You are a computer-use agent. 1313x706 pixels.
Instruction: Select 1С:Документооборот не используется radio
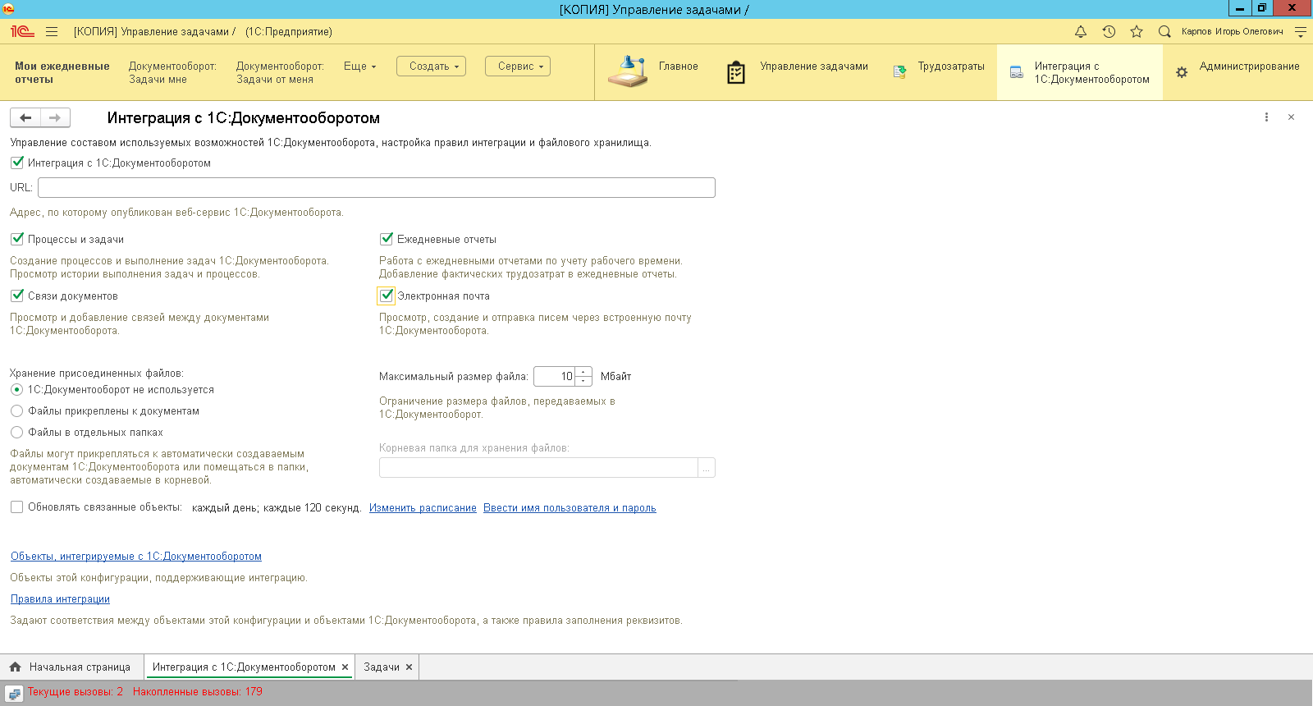pyautogui.click(x=16, y=390)
